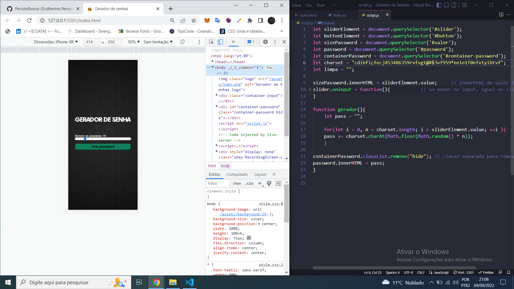
Task: Show more styles pane tabs
Action: click(274, 174)
